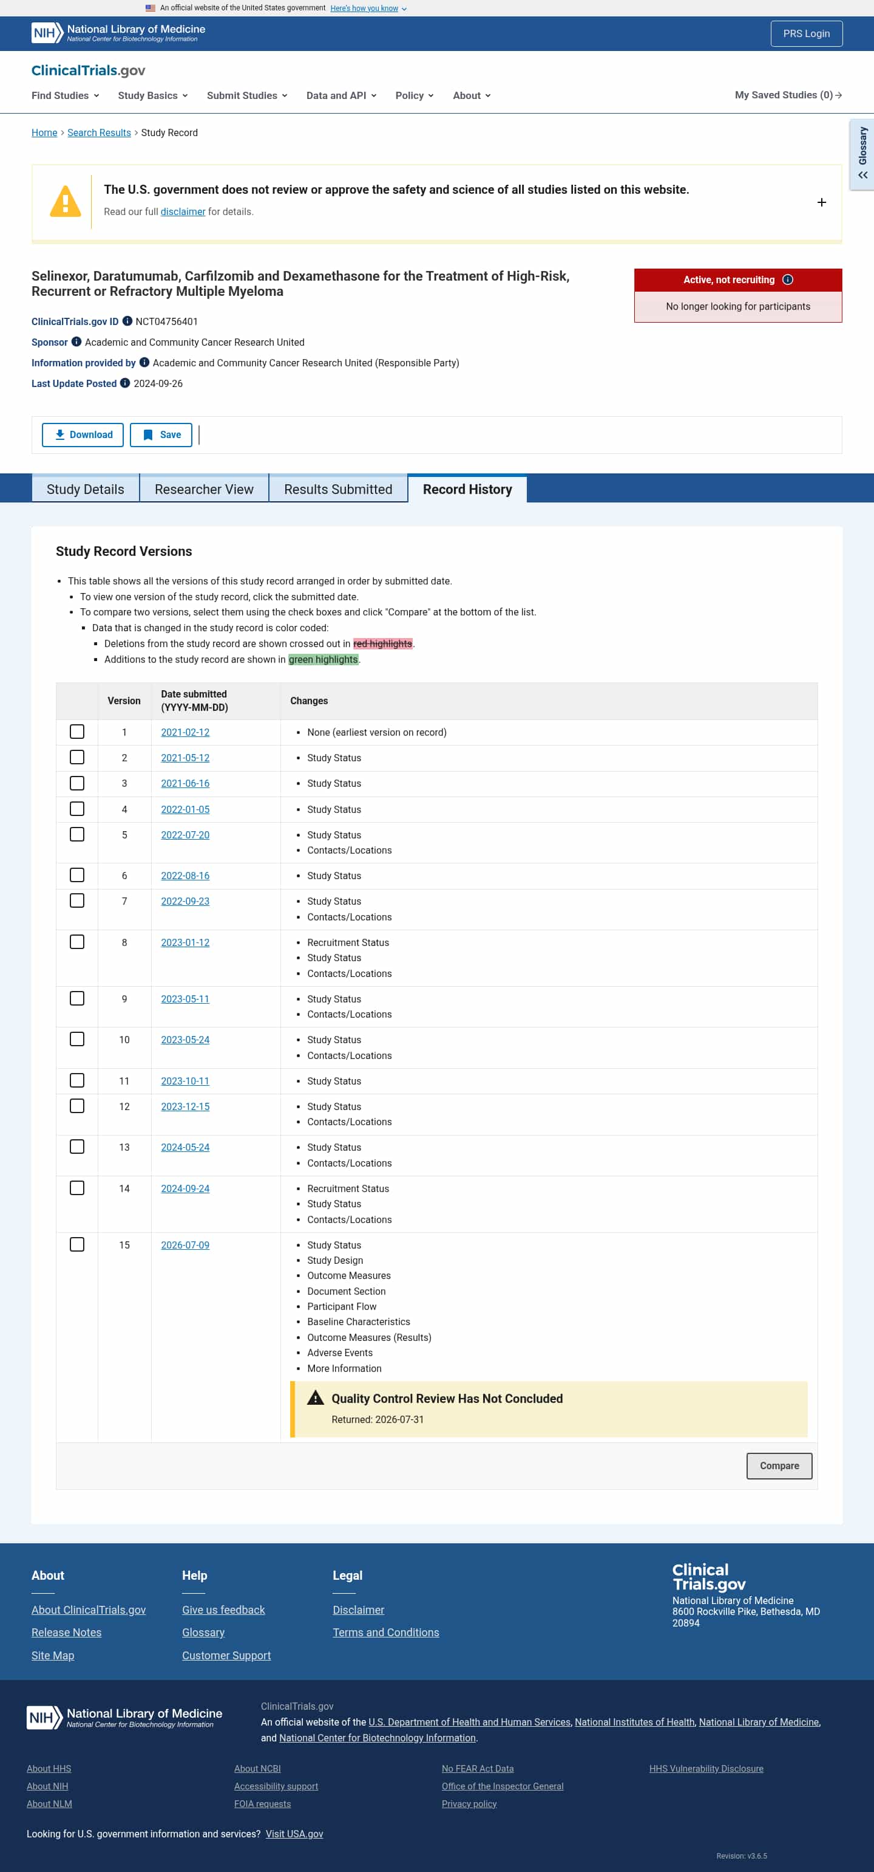Open My Saved Studies (0)
The image size is (874, 1872).
click(x=788, y=95)
